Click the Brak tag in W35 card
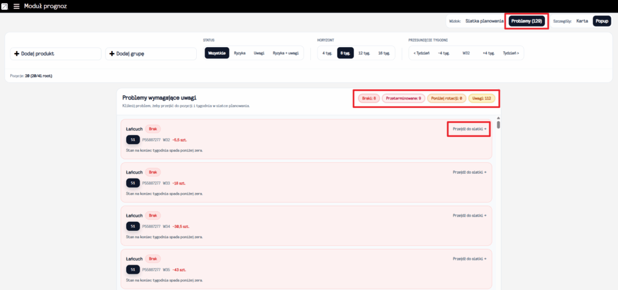Image resolution: width=618 pixels, height=290 pixels. click(x=153, y=259)
